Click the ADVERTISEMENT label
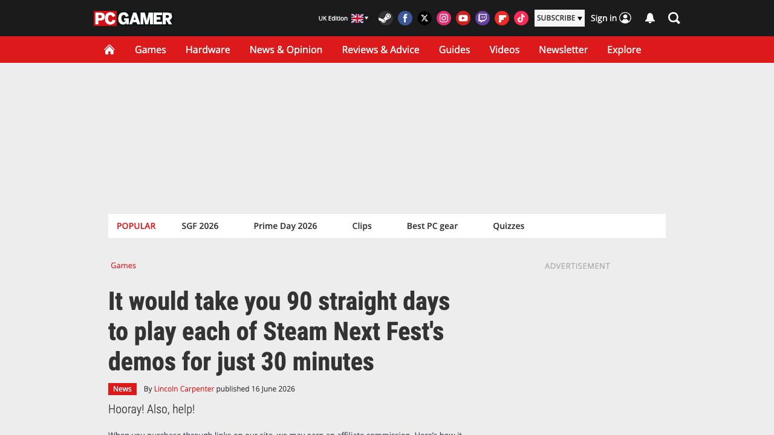 pyautogui.click(x=577, y=266)
